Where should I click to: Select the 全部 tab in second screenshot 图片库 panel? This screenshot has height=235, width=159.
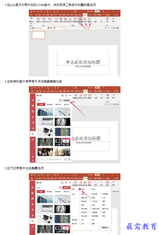[41, 104]
